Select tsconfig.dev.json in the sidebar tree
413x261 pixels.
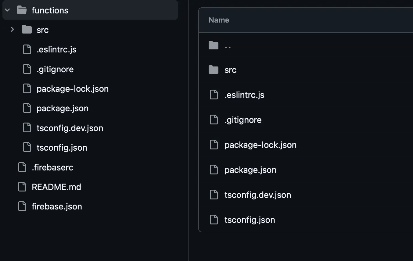click(70, 128)
